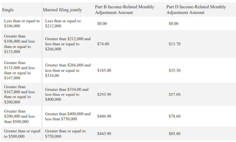The height and width of the screenshot is (142, 236).
Task: Click the $443.90 Part B amount
Action: pyautogui.click(x=104, y=134)
